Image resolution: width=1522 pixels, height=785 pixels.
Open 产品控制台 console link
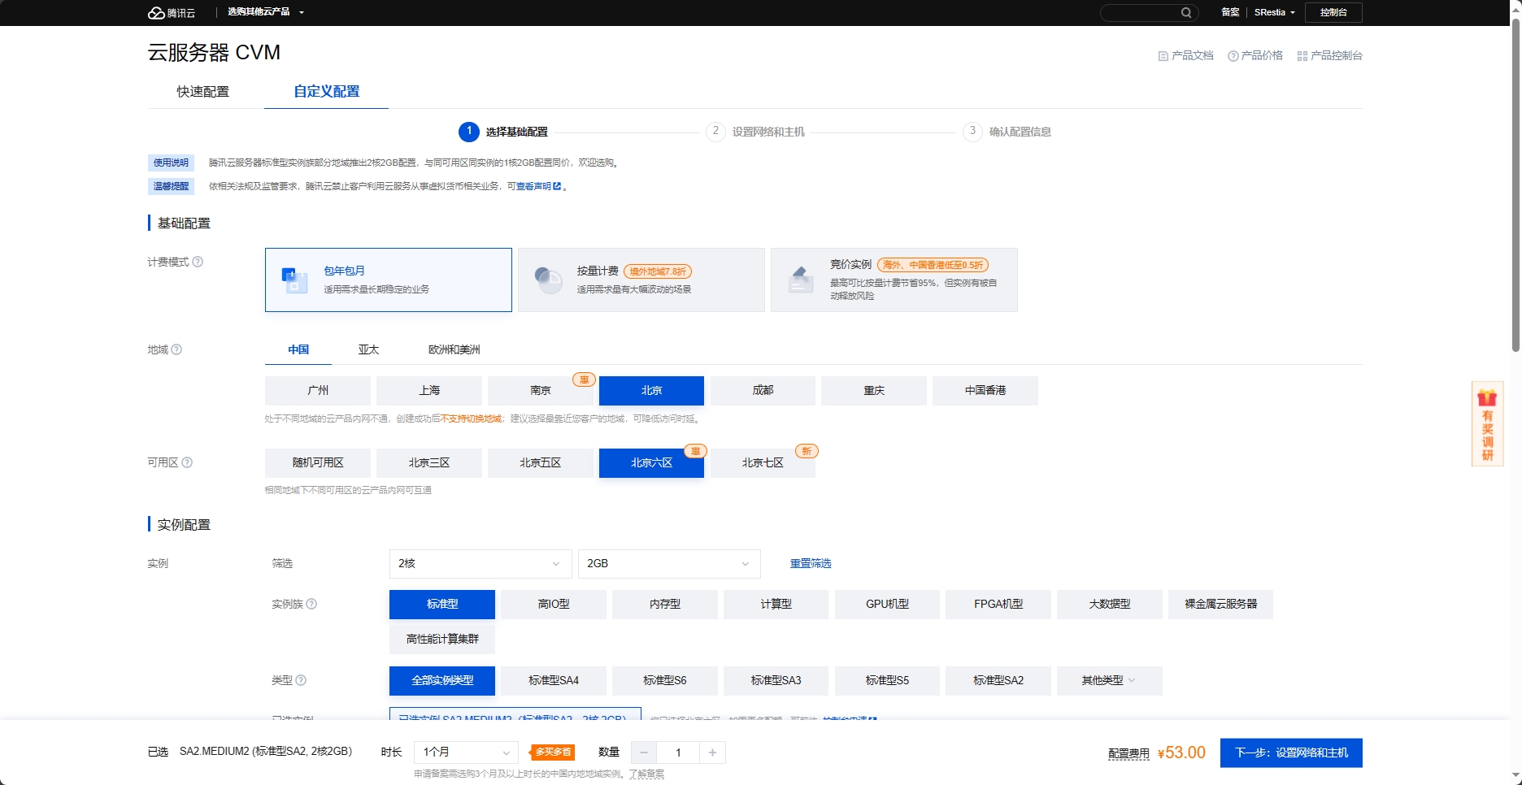1329,56
